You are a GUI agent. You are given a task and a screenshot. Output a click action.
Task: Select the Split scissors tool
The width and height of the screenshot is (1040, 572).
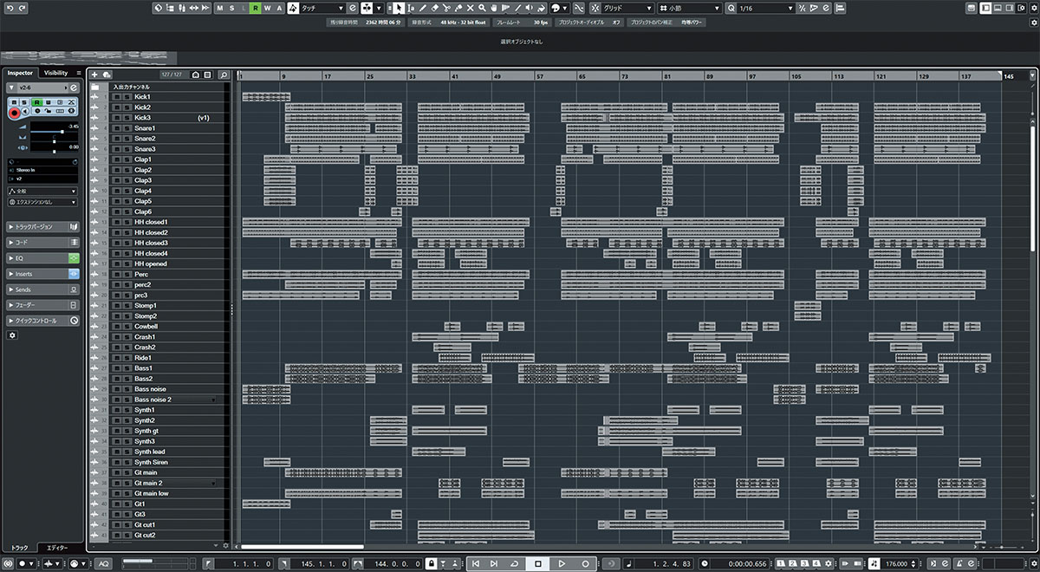pos(446,8)
